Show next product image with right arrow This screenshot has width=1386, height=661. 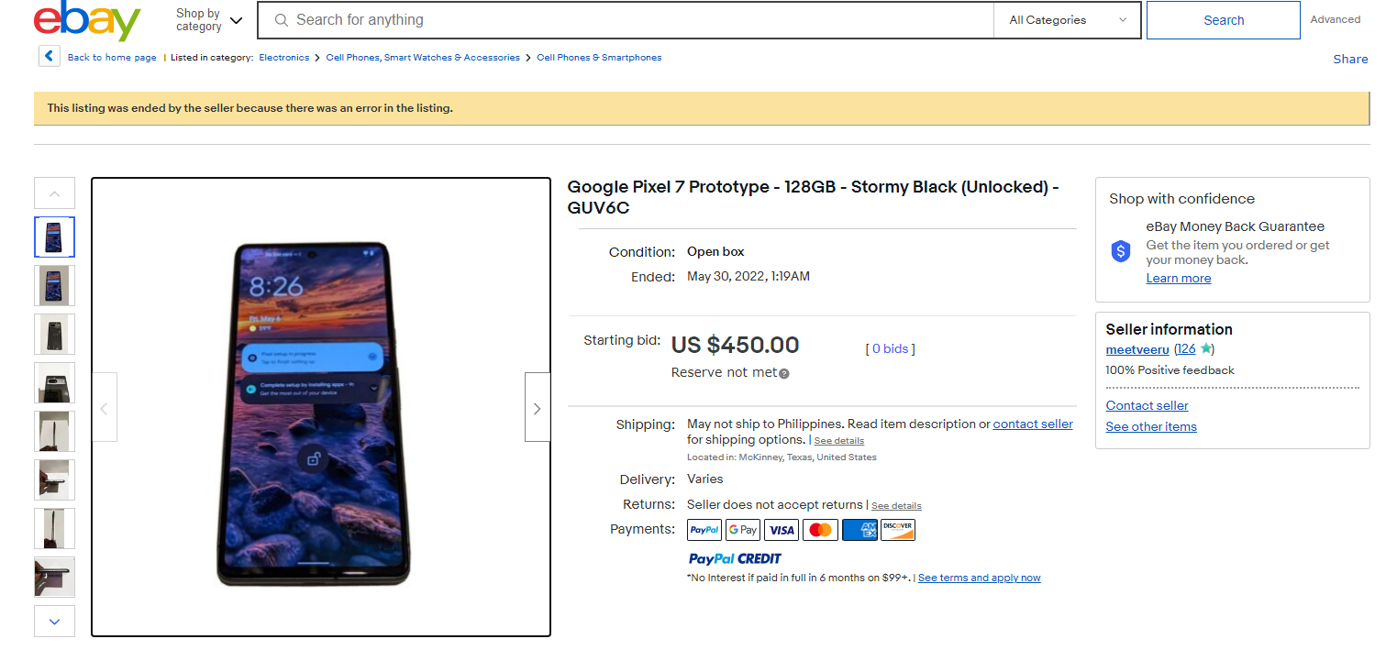pos(538,408)
